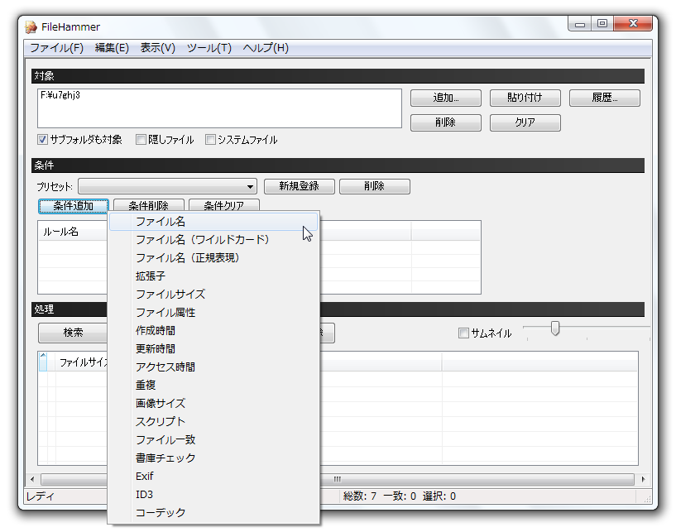Choose 画像サイズ from the menu

(x=213, y=404)
